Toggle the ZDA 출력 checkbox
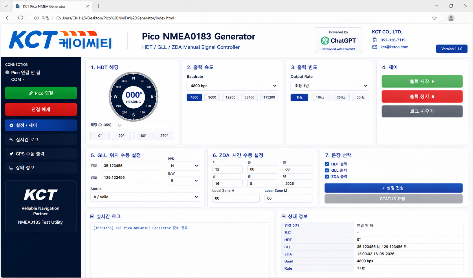This screenshot has width=473, height=278. 327,177
